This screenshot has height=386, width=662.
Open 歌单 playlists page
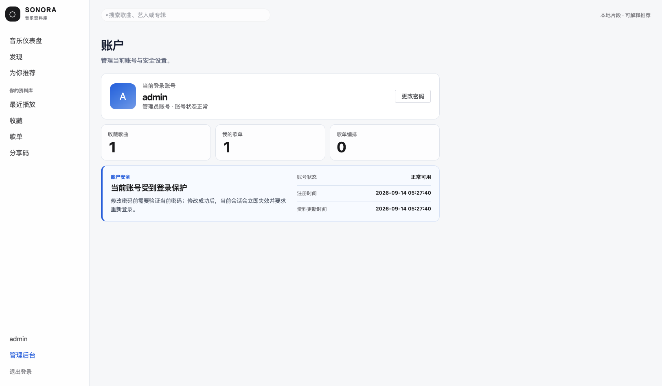coord(16,137)
